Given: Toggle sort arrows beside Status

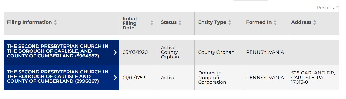Looking at the screenshot, I should [x=180, y=22].
